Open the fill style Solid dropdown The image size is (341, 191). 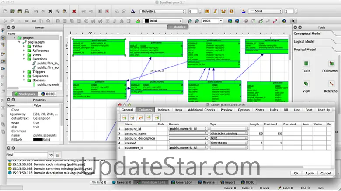[x=163, y=21]
